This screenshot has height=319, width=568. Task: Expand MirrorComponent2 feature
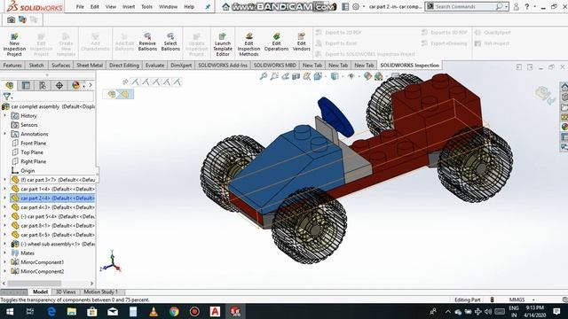pos(5,271)
